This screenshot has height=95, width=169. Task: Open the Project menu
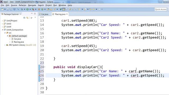coord(49,5)
